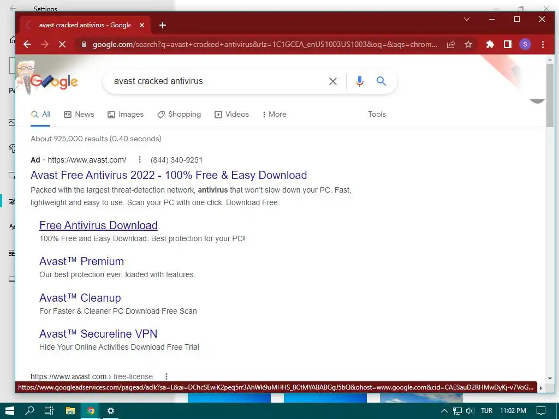The width and height of the screenshot is (559, 419).
Task: Click the address bar URL
Action: click(265, 44)
